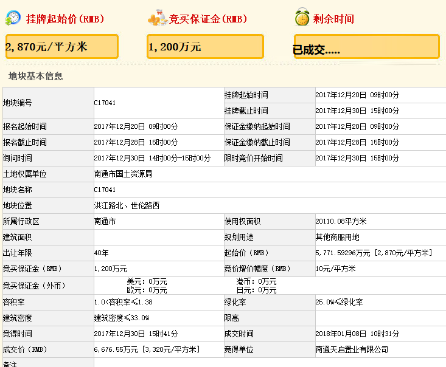The image size is (446, 367).
Task: Select the plot ratio 1.0<容积率≤1.38
Action: point(124,302)
